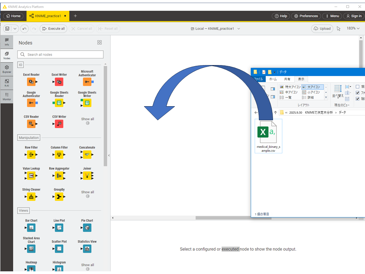Pick the Excel Reader node icon

point(31,82)
